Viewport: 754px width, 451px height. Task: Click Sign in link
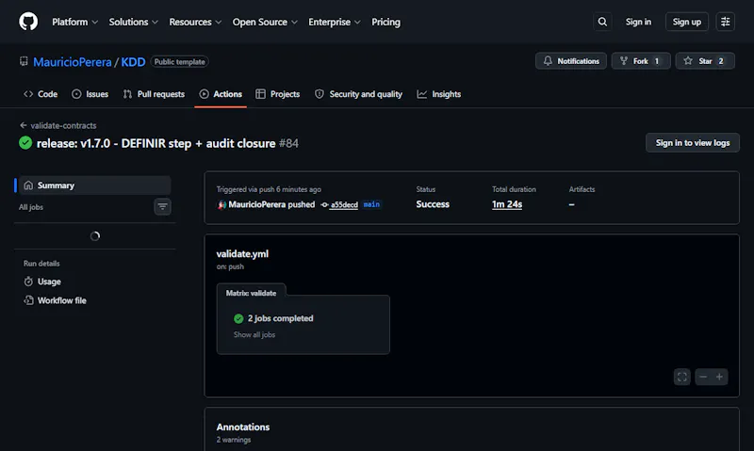[x=638, y=22]
